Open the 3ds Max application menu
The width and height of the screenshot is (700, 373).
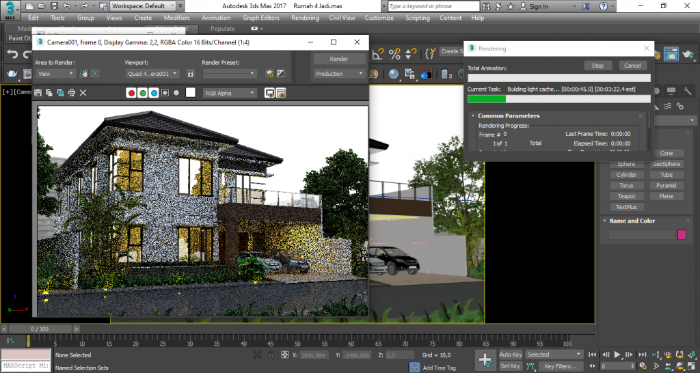10,10
